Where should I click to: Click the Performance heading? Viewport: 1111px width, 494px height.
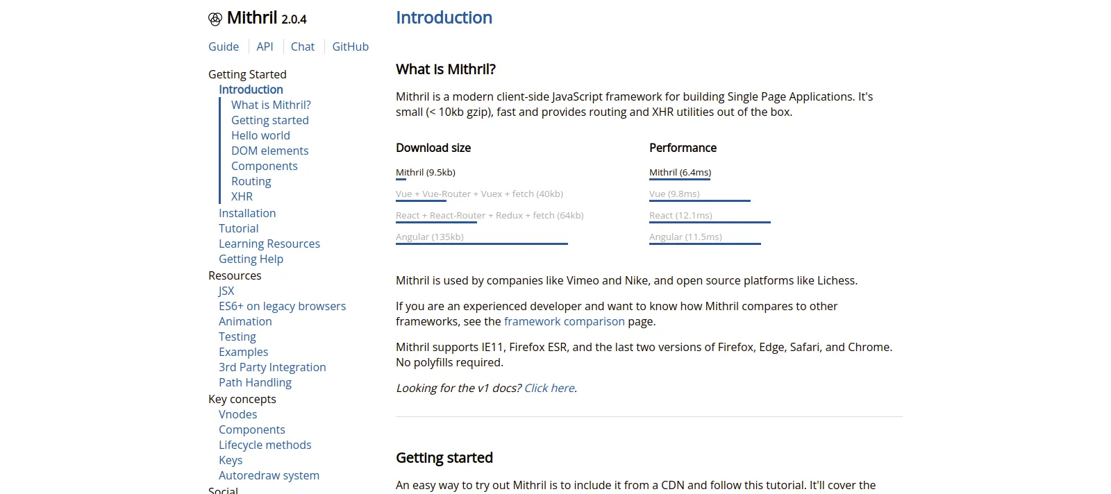tap(683, 148)
